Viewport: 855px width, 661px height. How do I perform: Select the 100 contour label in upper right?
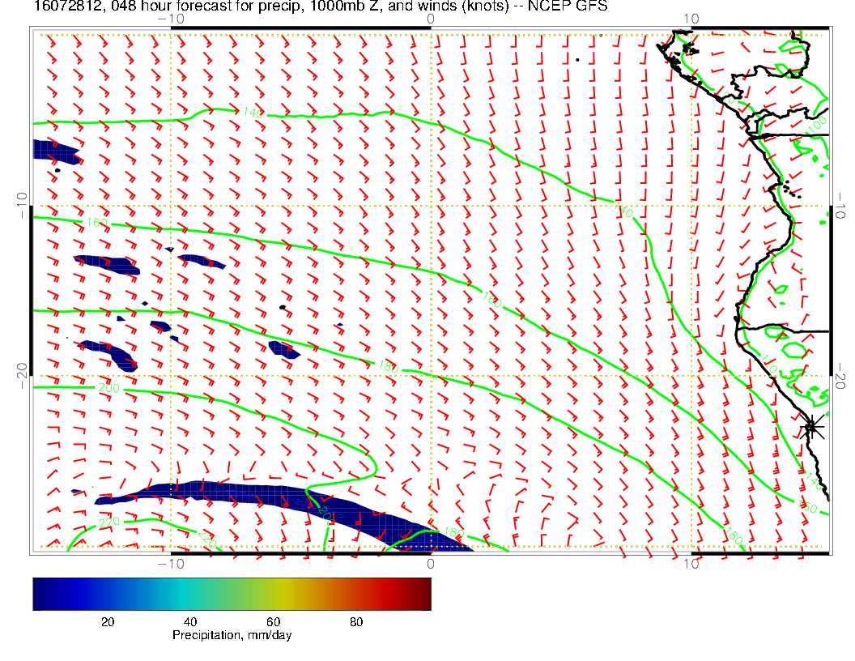pyautogui.click(x=818, y=126)
